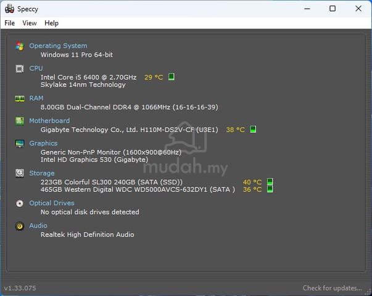The image size is (372, 296).
Task: Click the Western Digital drive temperature icon
Action: click(x=270, y=189)
